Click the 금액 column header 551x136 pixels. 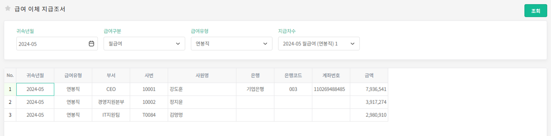(369, 76)
